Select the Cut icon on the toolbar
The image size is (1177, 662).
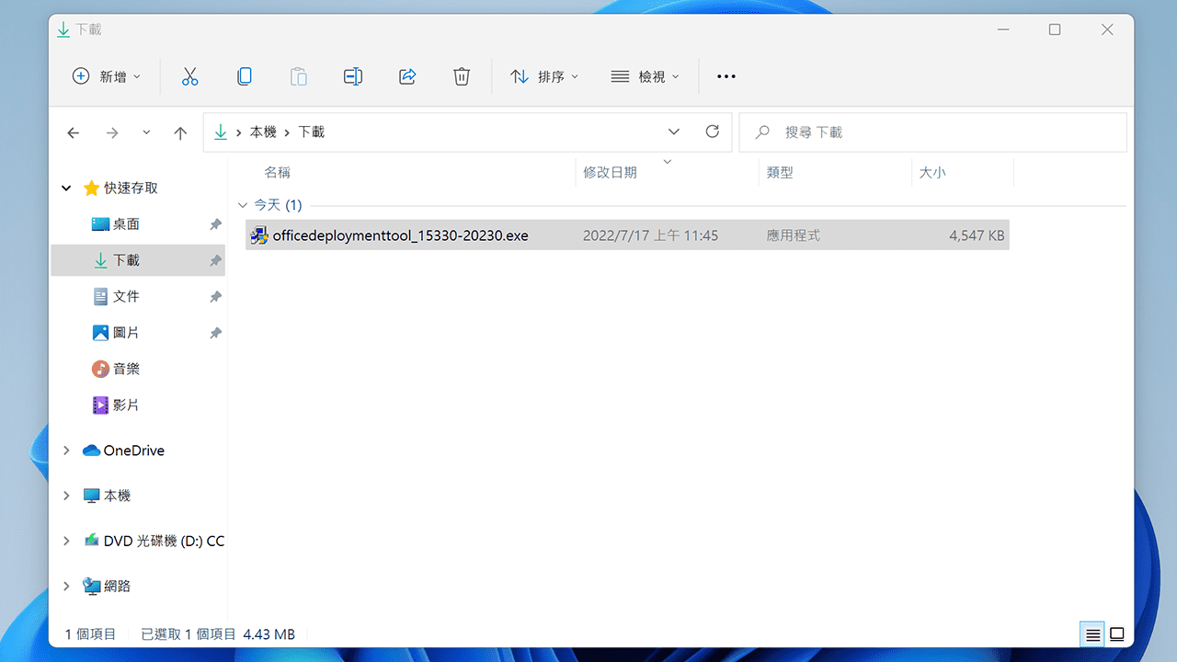[189, 76]
